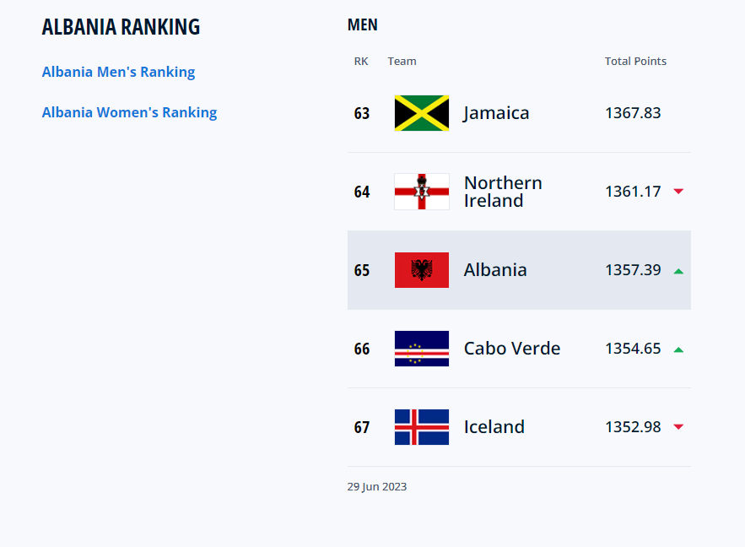The width and height of the screenshot is (745, 547).
Task: Click Albania's 1357.39 points value
Action: pyautogui.click(x=633, y=270)
